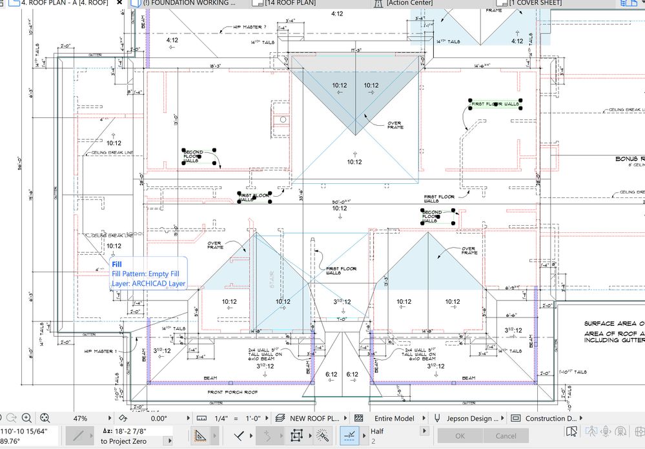
Task: Select the magic wand tool
Action: click(322, 436)
